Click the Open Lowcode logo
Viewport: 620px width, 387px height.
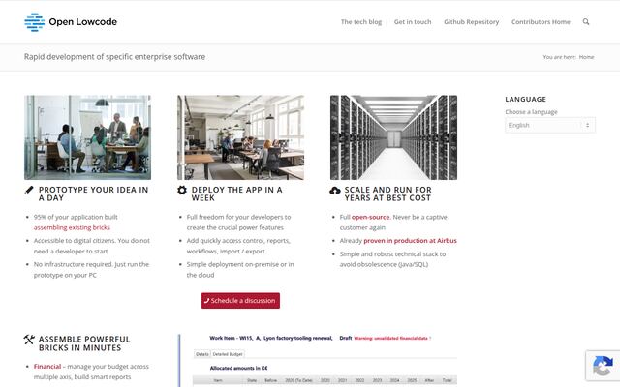[71, 22]
